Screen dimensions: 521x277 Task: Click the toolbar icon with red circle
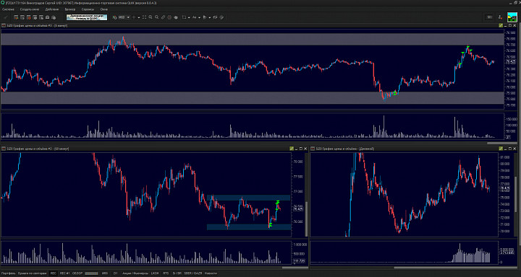(28, 17)
